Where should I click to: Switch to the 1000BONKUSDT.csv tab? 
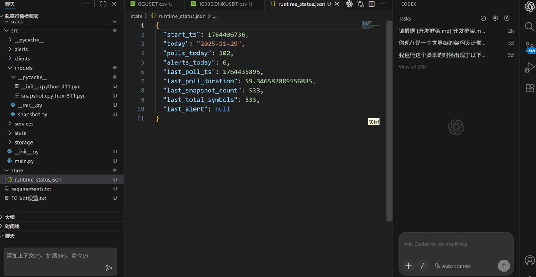click(225, 4)
